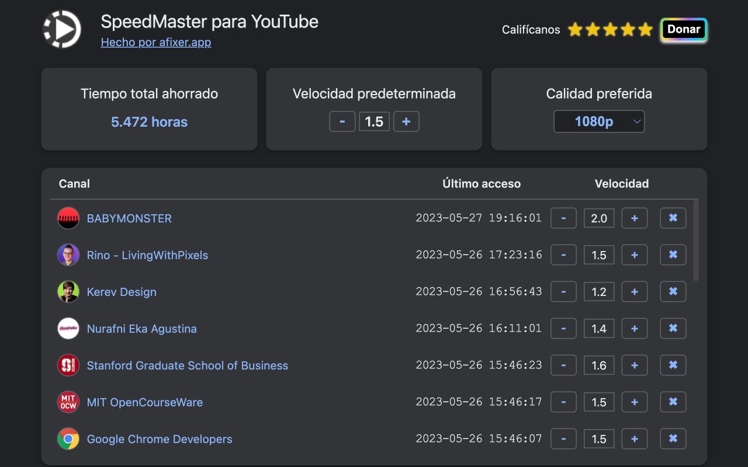The width and height of the screenshot is (748, 467).
Task: Open the Nurafni Eka Agustina channel link
Action: tap(141, 329)
